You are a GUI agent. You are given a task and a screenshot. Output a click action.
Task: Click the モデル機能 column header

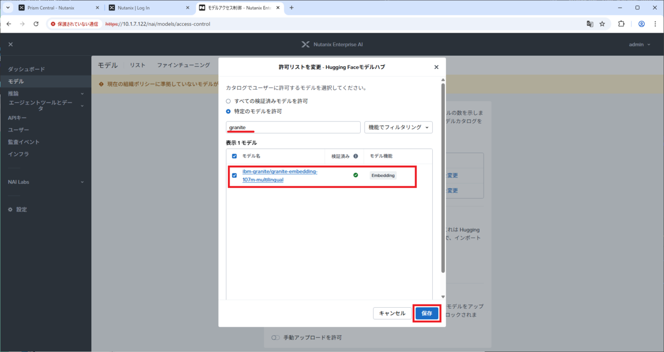(381, 156)
